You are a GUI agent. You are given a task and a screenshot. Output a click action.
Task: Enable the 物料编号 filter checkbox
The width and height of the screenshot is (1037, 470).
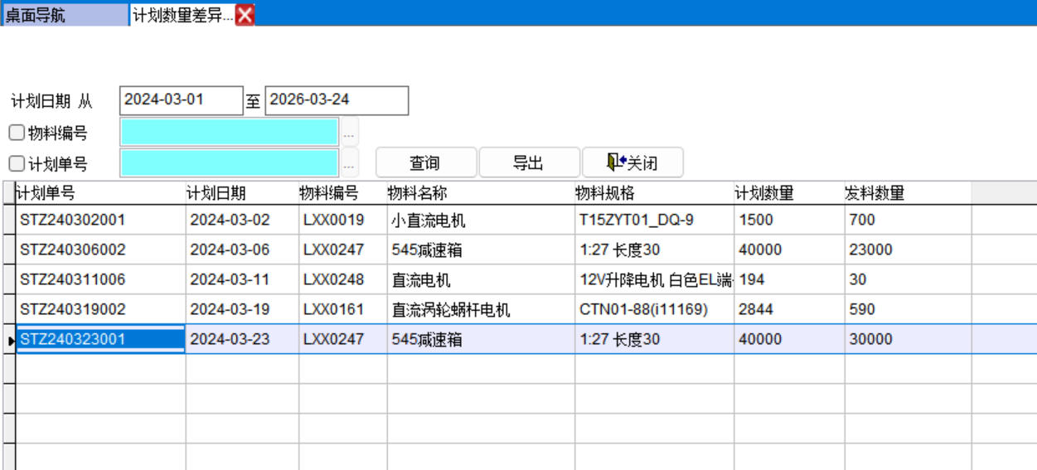coord(17,133)
